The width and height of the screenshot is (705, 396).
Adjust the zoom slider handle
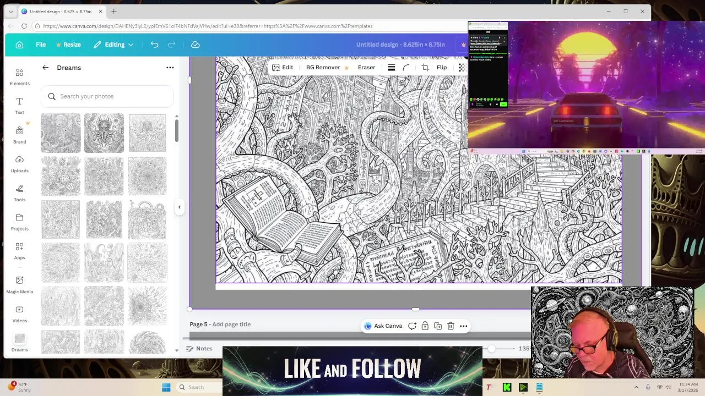[x=491, y=349]
